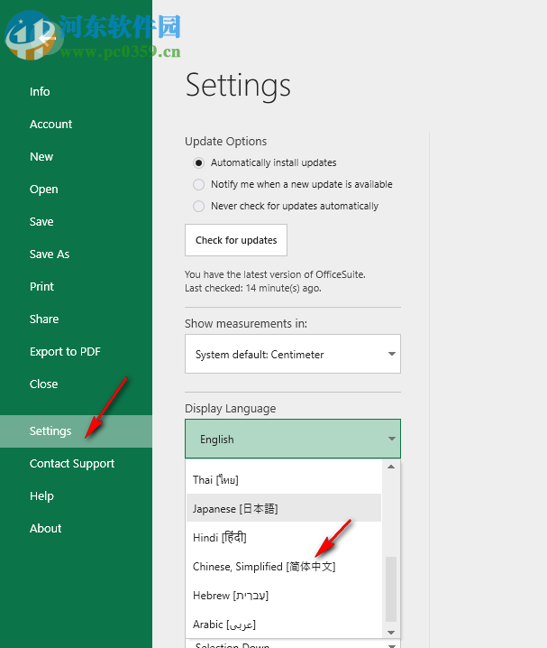Open the About page
The width and height of the screenshot is (547, 648).
point(45,528)
